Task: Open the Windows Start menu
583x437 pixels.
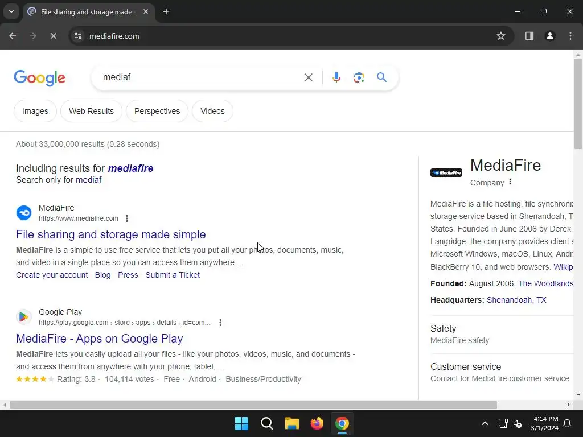Action: coord(241,423)
